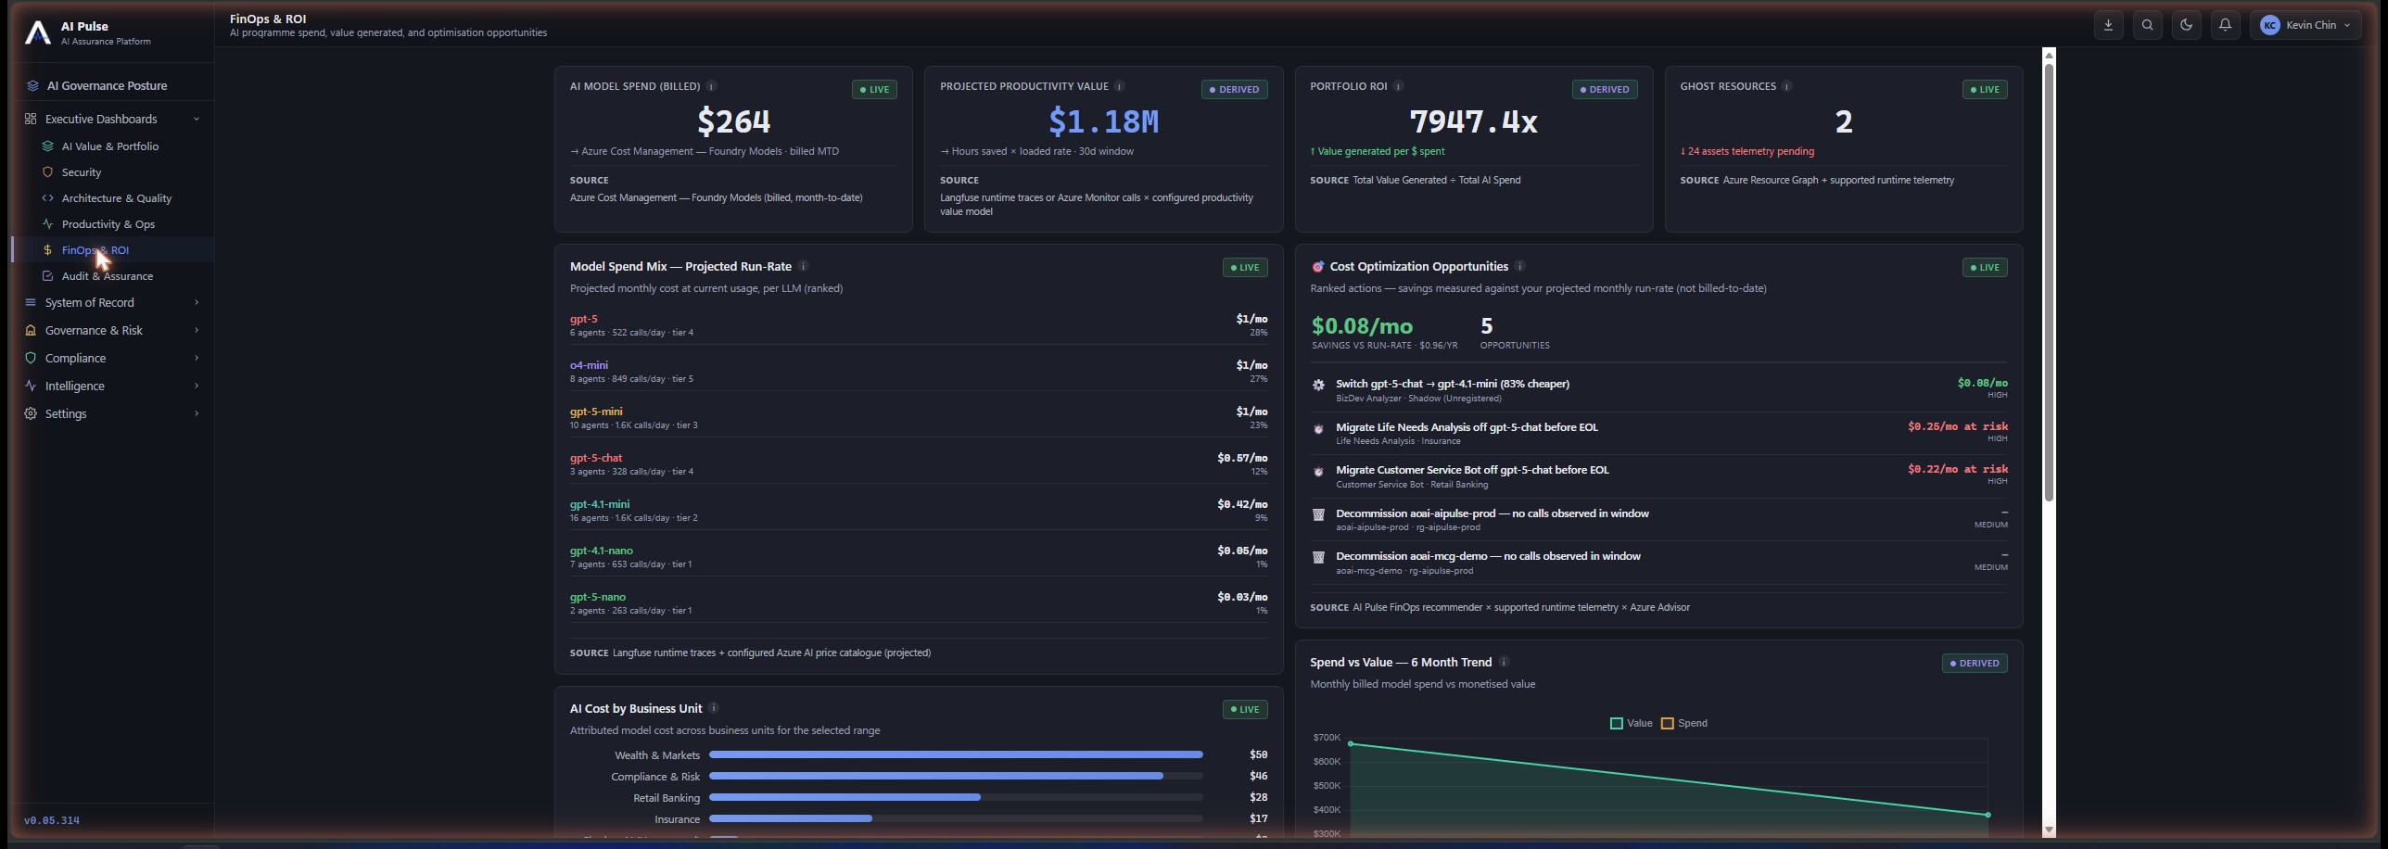Screen dimensions: 2388x849
Task: Click the Settings gear icon in sidebar
Action: (x=31, y=413)
